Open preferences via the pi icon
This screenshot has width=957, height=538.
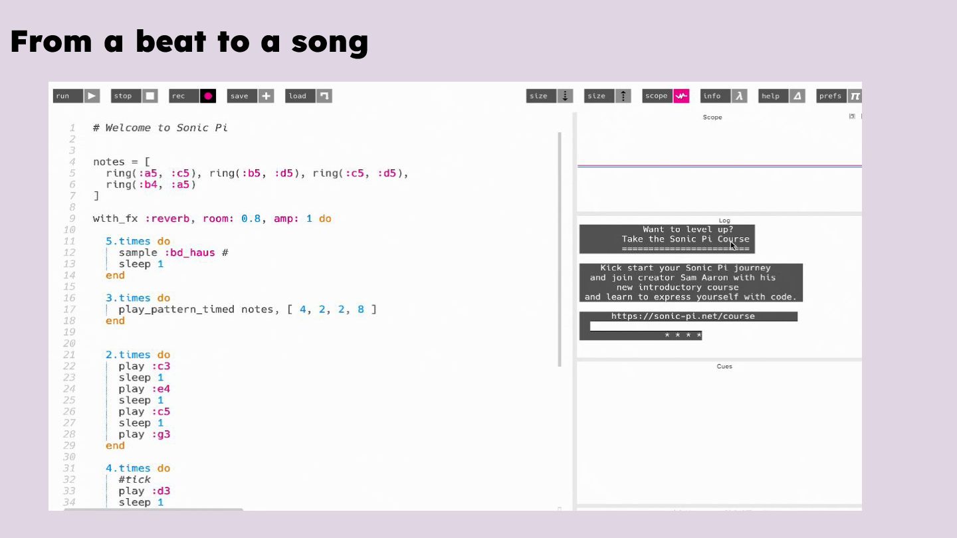[855, 96]
